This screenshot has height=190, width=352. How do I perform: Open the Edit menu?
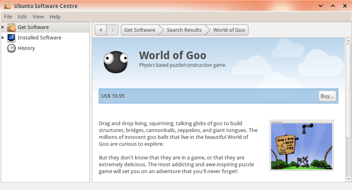(22, 17)
